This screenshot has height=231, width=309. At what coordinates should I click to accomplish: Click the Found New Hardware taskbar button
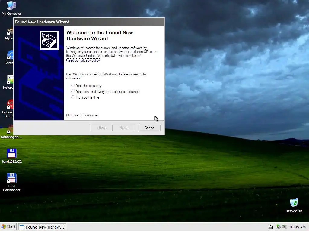[x=42, y=227]
